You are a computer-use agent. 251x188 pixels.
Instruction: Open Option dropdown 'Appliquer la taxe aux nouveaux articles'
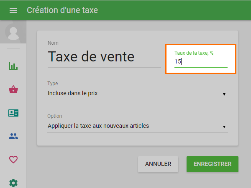point(138,126)
